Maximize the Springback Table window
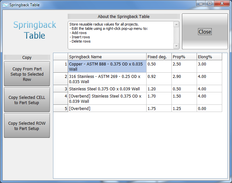 [209, 4]
